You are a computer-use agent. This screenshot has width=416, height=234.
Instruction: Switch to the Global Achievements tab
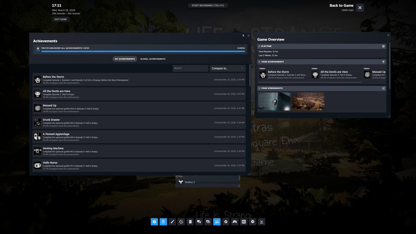(x=153, y=59)
